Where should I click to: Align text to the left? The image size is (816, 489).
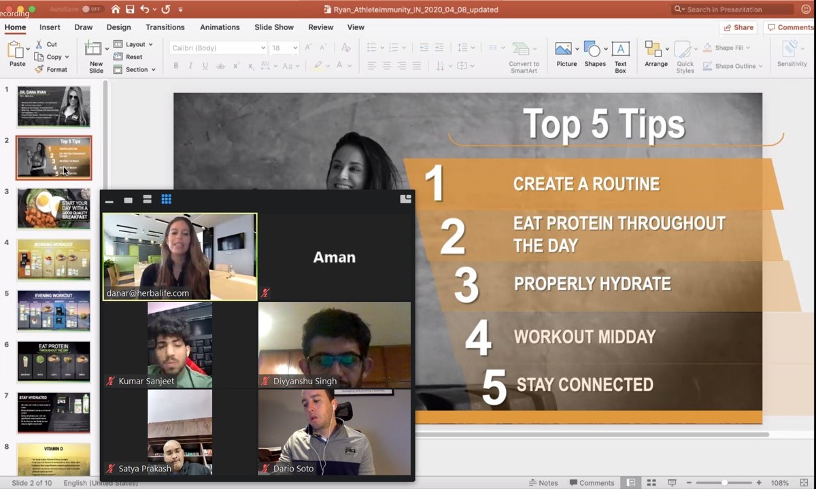[372, 66]
